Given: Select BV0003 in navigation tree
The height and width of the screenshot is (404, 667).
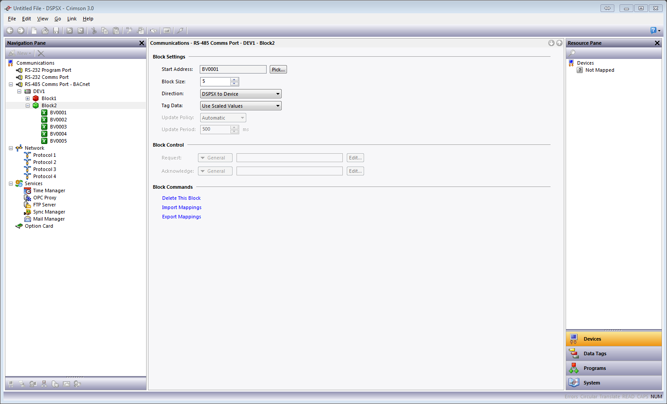Looking at the screenshot, I should click(x=58, y=127).
